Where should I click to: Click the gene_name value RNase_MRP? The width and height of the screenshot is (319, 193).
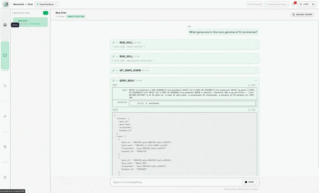pyautogui.click(x=142, y=163)
